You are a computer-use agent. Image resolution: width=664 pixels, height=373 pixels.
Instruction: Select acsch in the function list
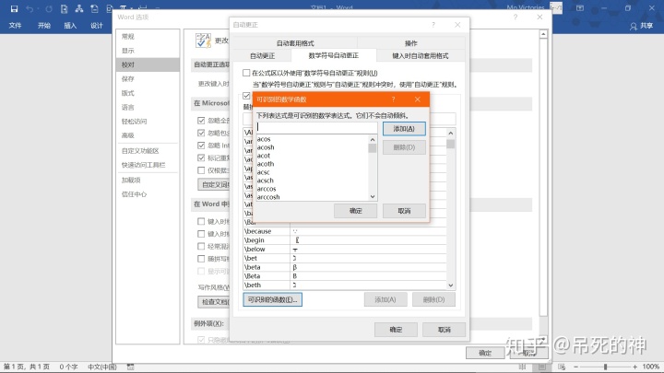pyautogui.click(x=313, y=181)
